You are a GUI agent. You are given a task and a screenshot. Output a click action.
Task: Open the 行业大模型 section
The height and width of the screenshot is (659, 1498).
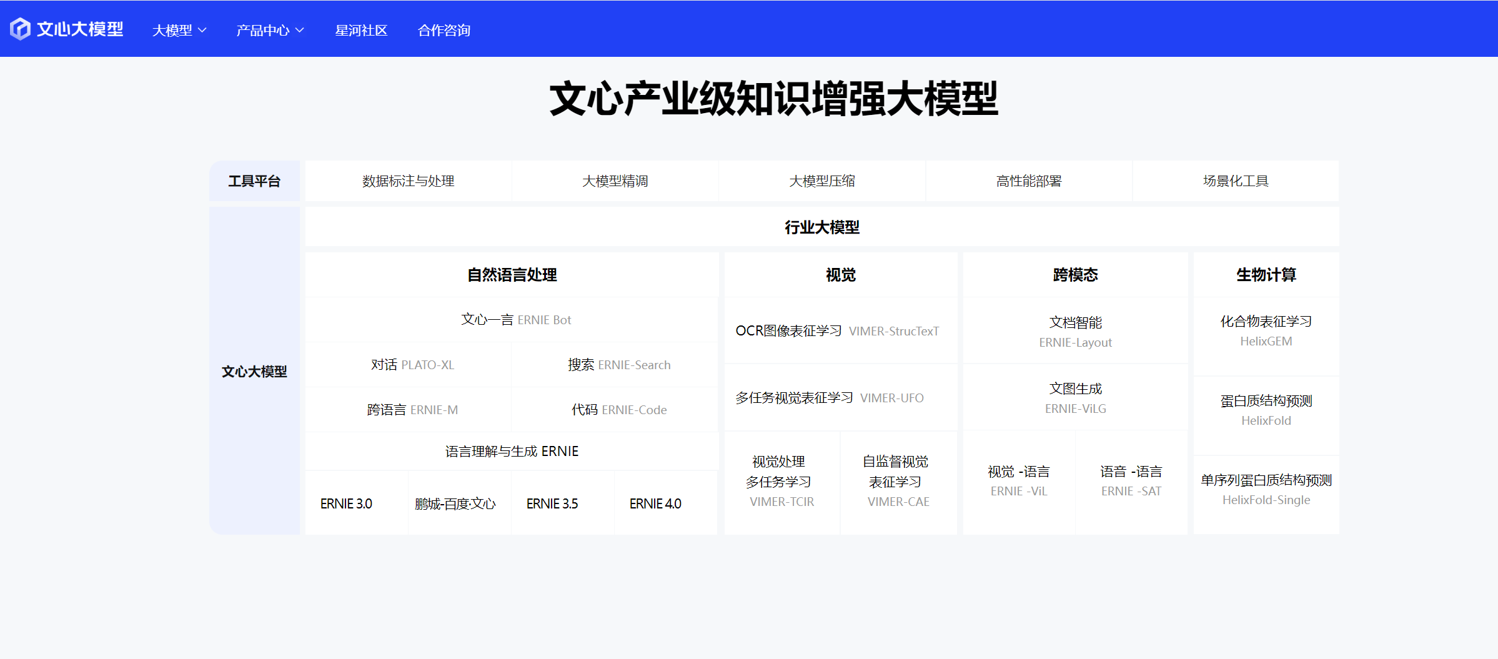(821, 227)
